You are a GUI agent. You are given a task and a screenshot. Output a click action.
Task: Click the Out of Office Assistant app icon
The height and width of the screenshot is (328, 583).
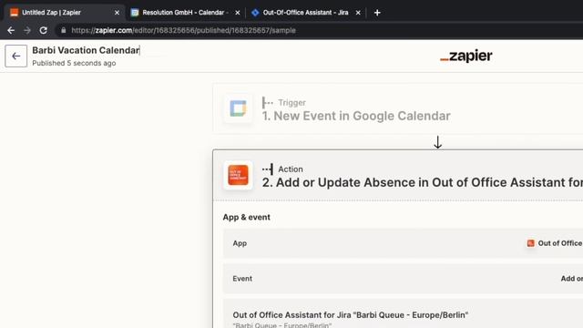pos(238,175)
